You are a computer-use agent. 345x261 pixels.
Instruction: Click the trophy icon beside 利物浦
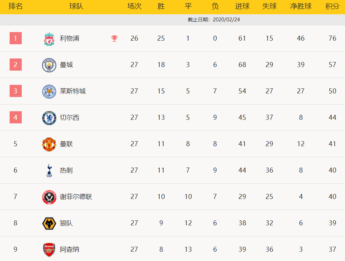pos(114,39)
